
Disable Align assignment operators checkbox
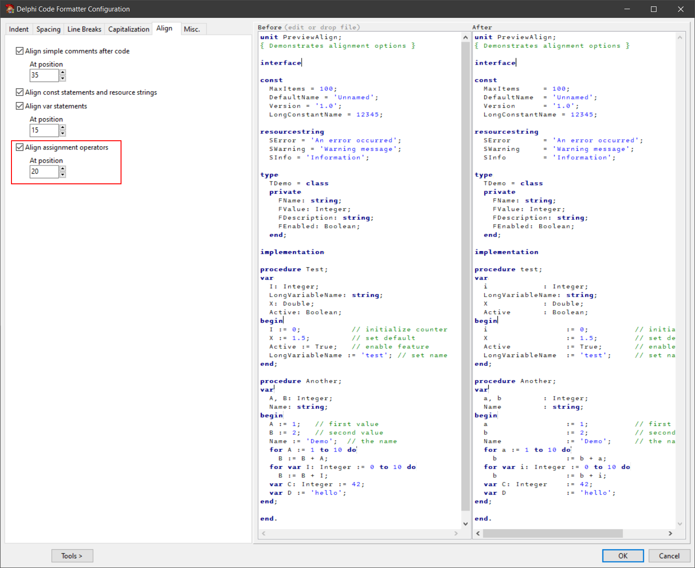[x=20, y=147]
